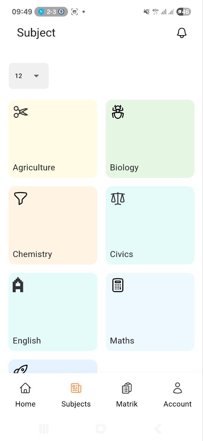This screenshot has width=203, height=441.
Task: Tap the Agriculture subject label
Action: (x=34, y=167)
